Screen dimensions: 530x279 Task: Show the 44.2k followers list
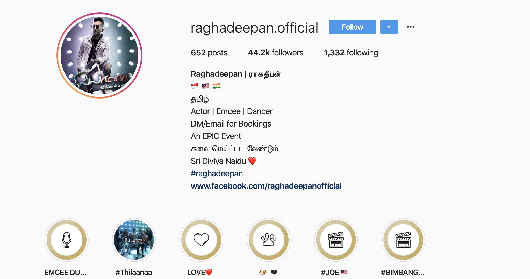click(x=276, y=53)
